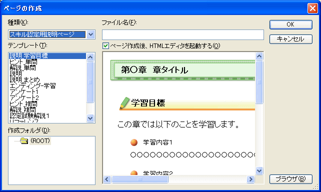The width and height of the screenshot is (321, 192).
Task: Click the pencil icon beside 学習目標
Action: [x=124, y=103]
